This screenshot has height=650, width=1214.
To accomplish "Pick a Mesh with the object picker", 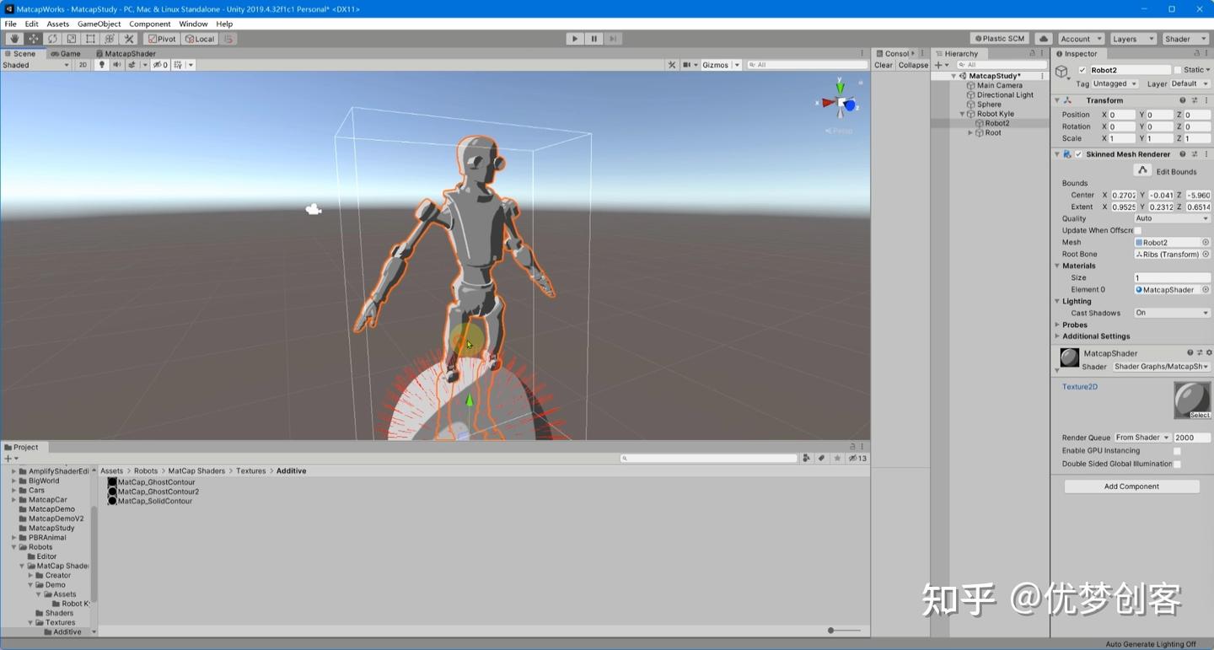I will click(x=1206, y=243).
